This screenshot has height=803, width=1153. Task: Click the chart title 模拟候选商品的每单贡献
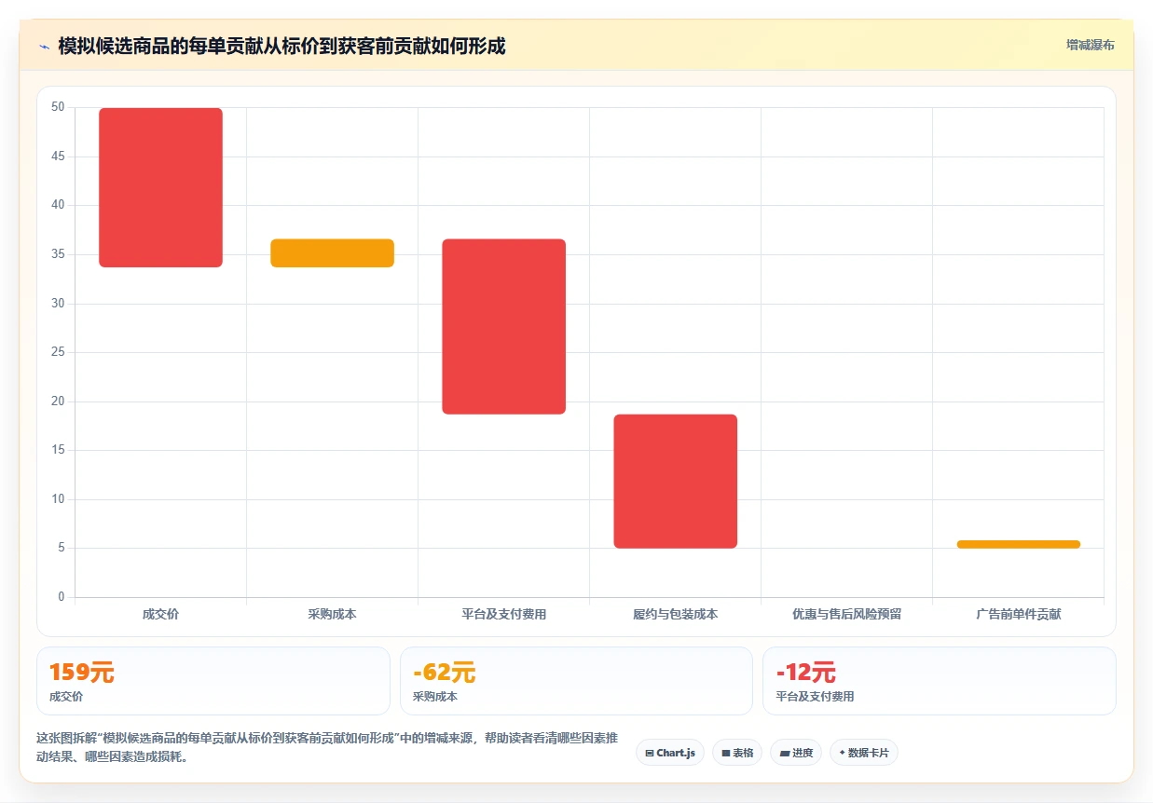281,47
